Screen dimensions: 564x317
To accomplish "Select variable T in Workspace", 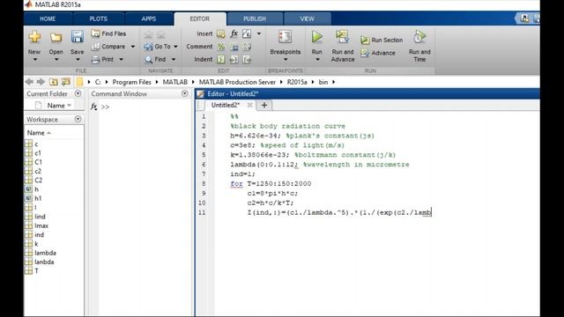I will click(36, 271).
